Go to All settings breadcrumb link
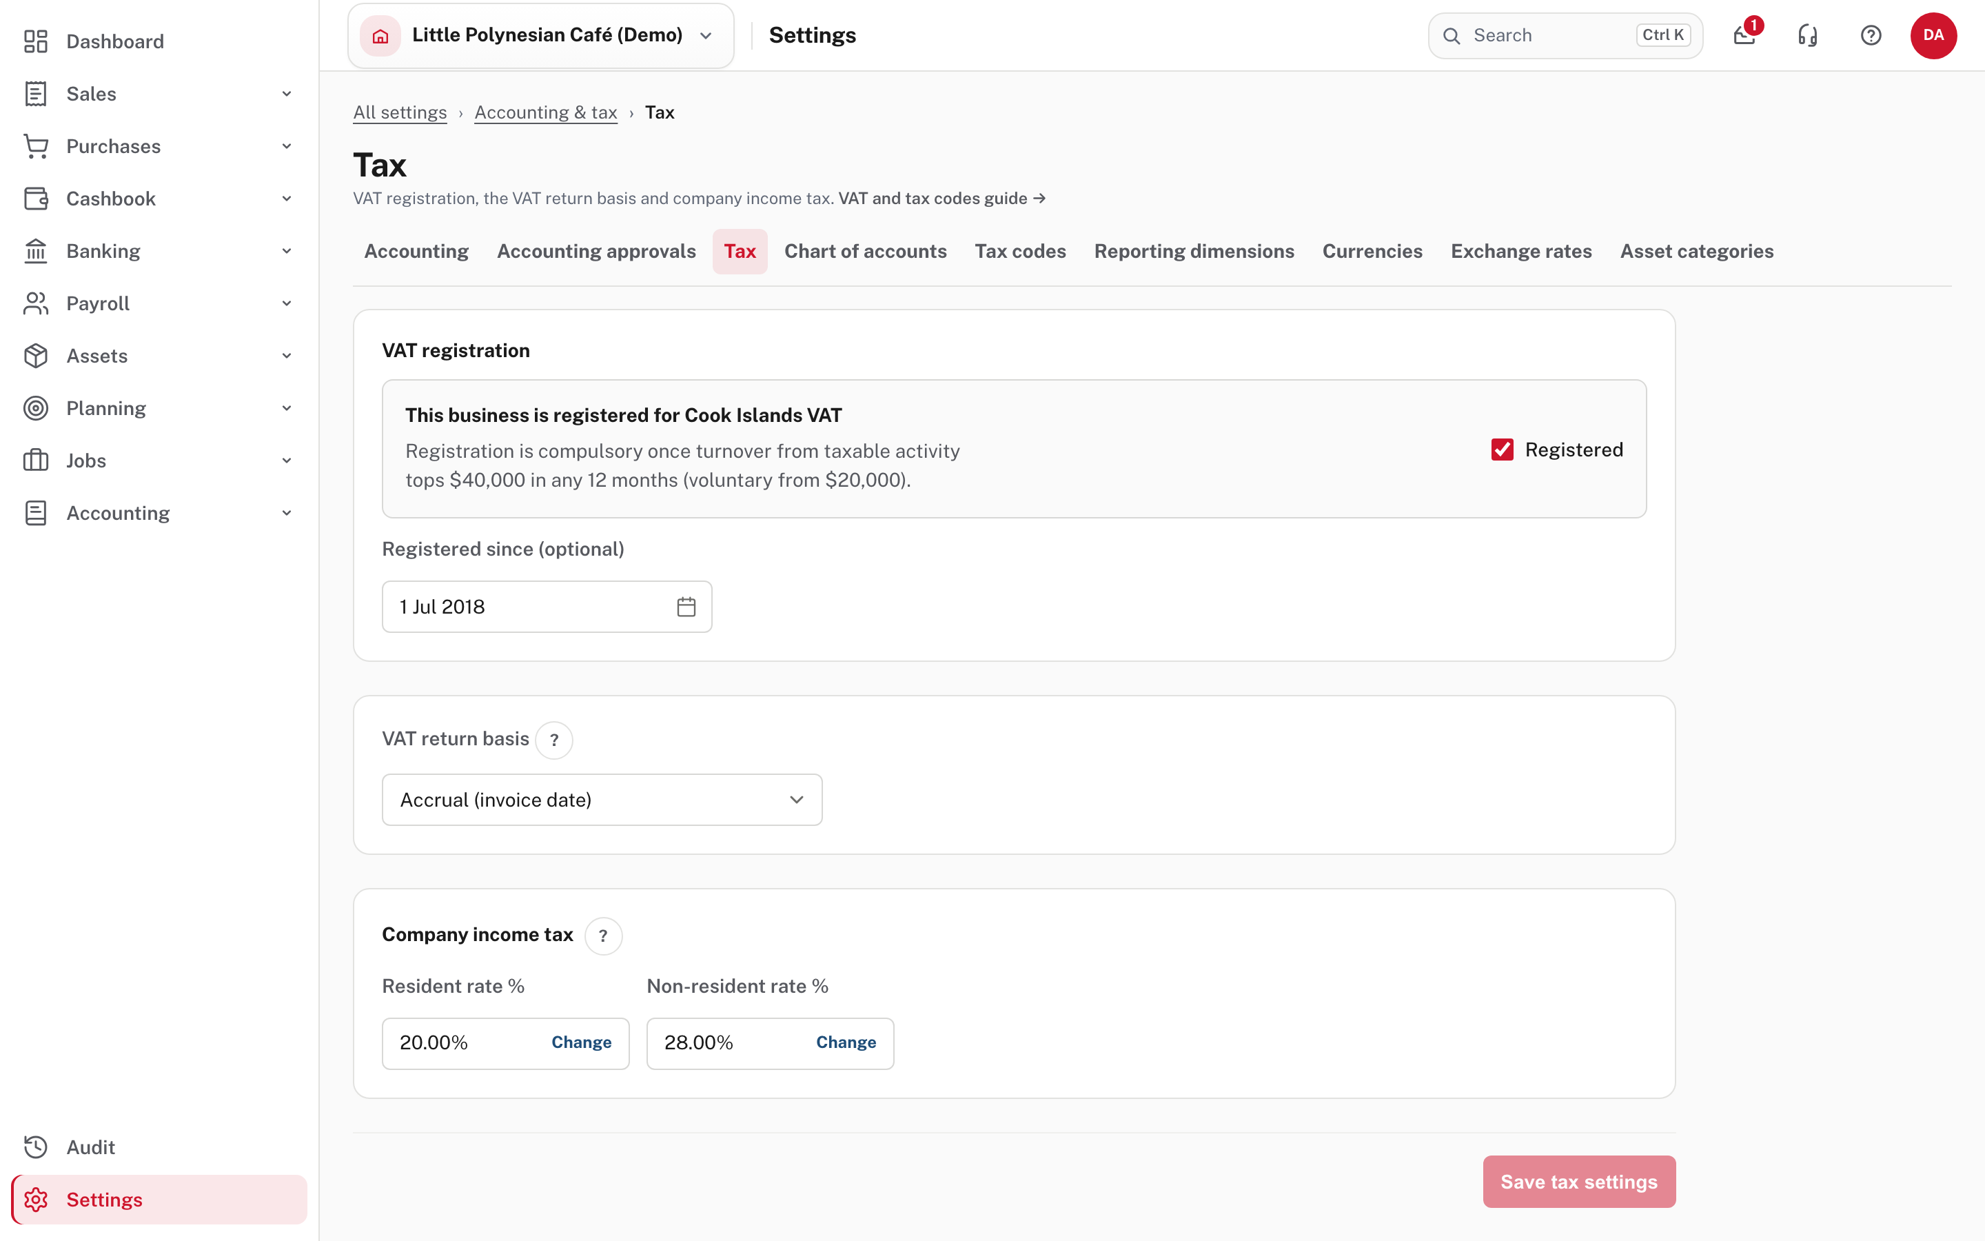This screenshot has width=1985, height=1241. pos(400,112)
